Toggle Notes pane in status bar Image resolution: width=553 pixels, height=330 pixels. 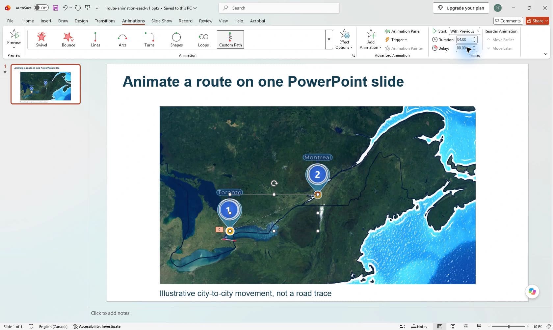click(x=419, y=326)
